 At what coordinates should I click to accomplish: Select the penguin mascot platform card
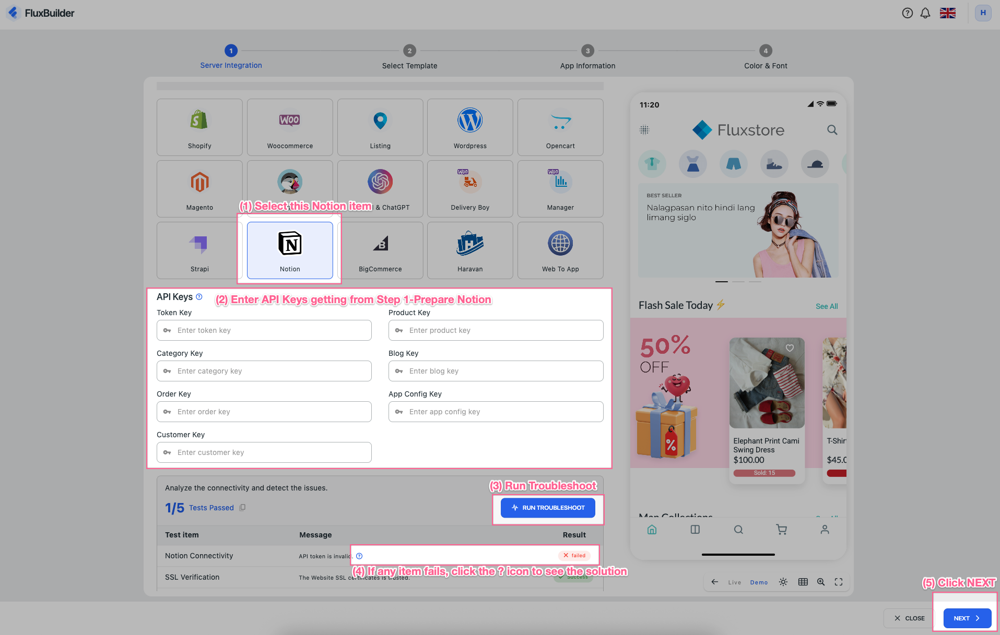click(290, 189)
